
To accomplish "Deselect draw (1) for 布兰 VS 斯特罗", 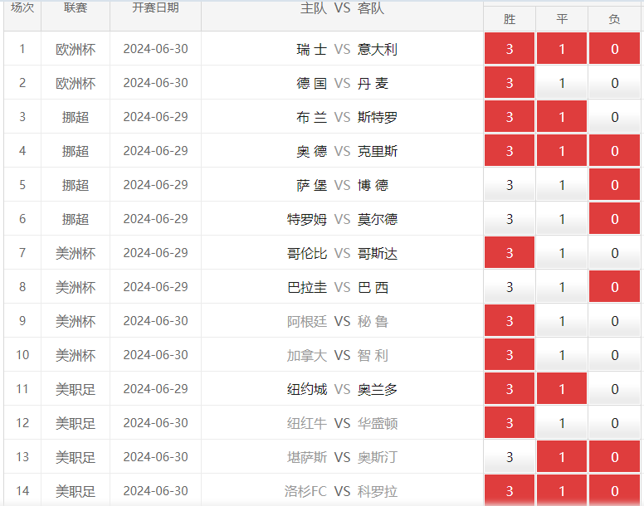I will click(562, 117).
